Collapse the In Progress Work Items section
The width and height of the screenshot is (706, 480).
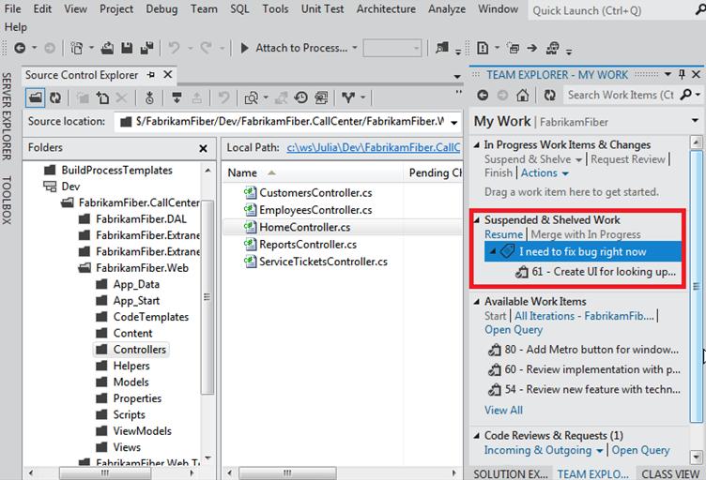click(x=477, y=144)
